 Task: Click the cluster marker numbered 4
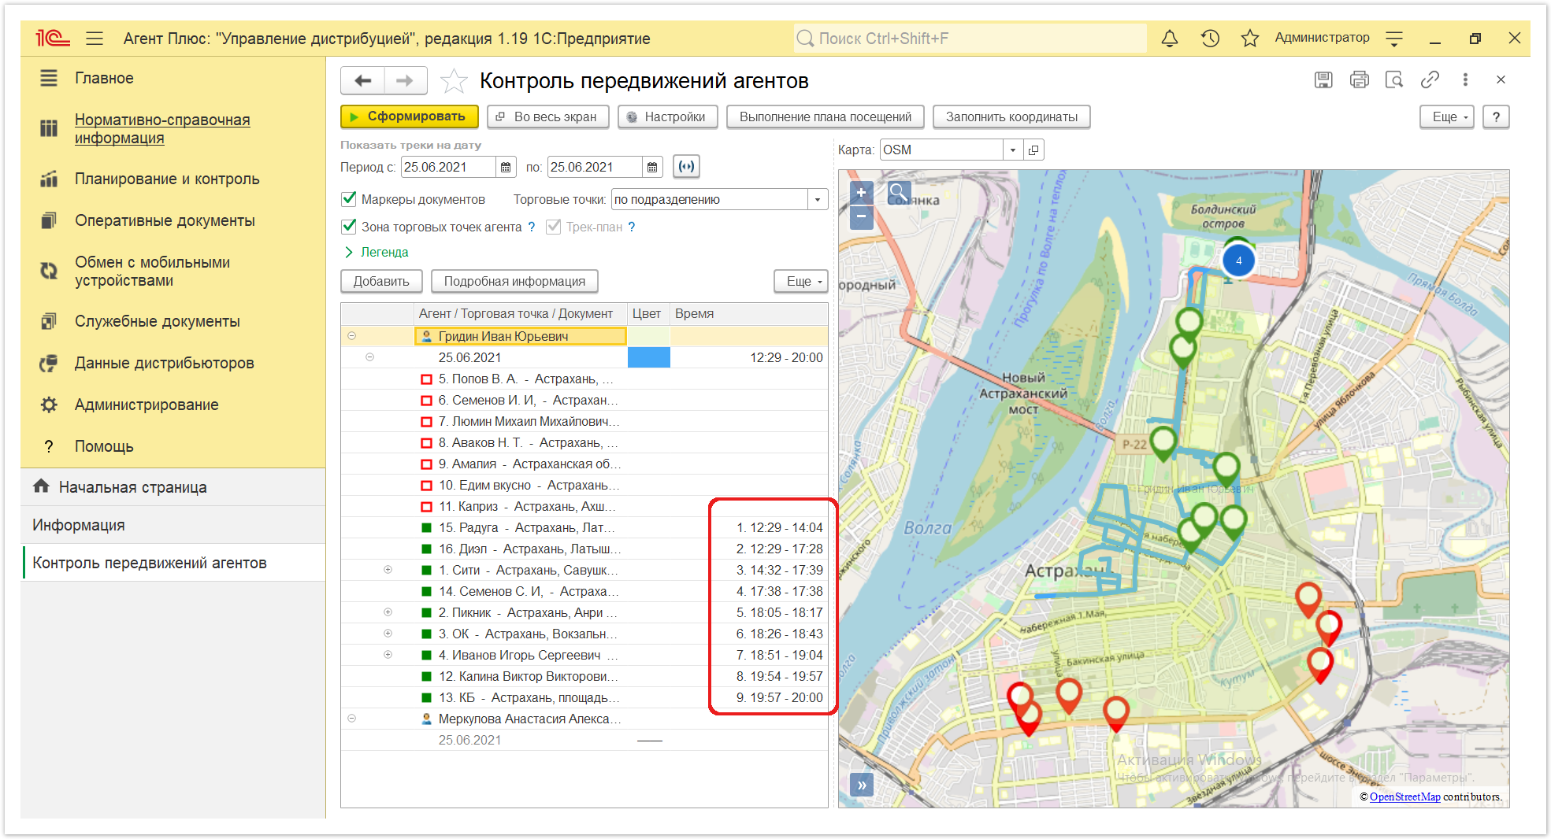point(1238,261)
